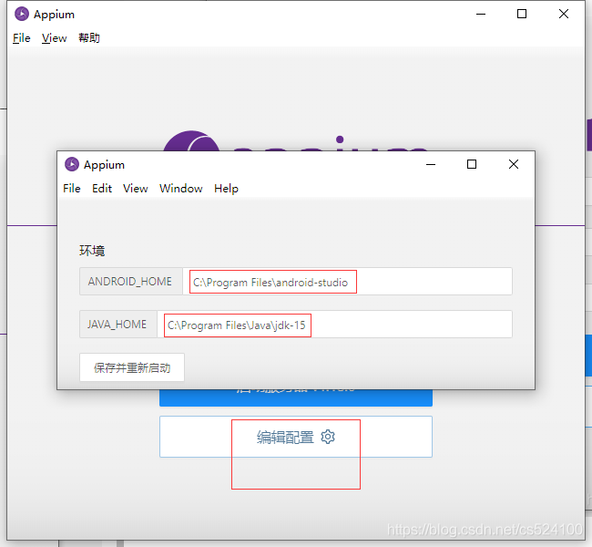
Task: Close the main Appium window
Action: [x=564, y=14]
